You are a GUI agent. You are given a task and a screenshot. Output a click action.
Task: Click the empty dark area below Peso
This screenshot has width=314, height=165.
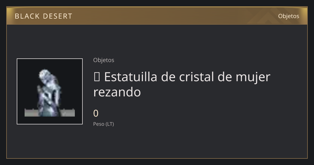tap(157, 143)
